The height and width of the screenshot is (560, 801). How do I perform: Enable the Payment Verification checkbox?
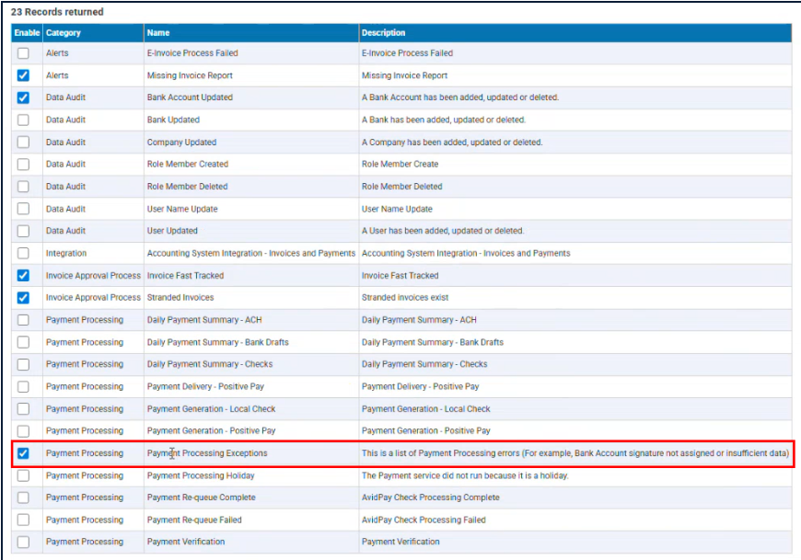coord(23,543)
